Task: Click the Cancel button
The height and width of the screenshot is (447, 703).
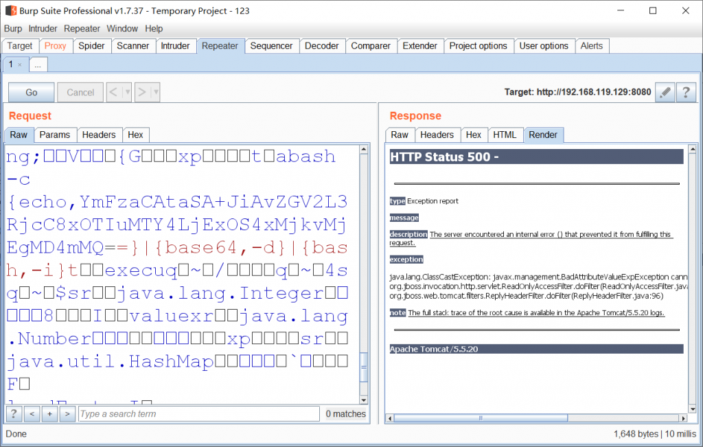Action: (x=80, y=93)
